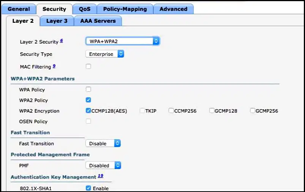Uncheck the WPA2 Policy checkbox
Image resolution: width=305 pixels, height=192 pixels.
coord(88,100)
